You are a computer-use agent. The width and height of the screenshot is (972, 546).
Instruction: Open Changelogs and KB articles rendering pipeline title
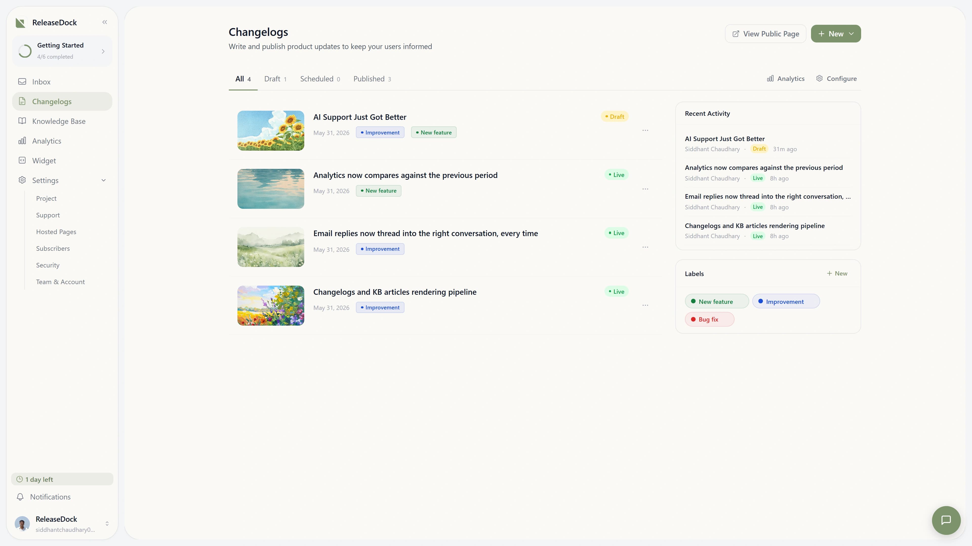pyautogui.click(x=395, y=292)
